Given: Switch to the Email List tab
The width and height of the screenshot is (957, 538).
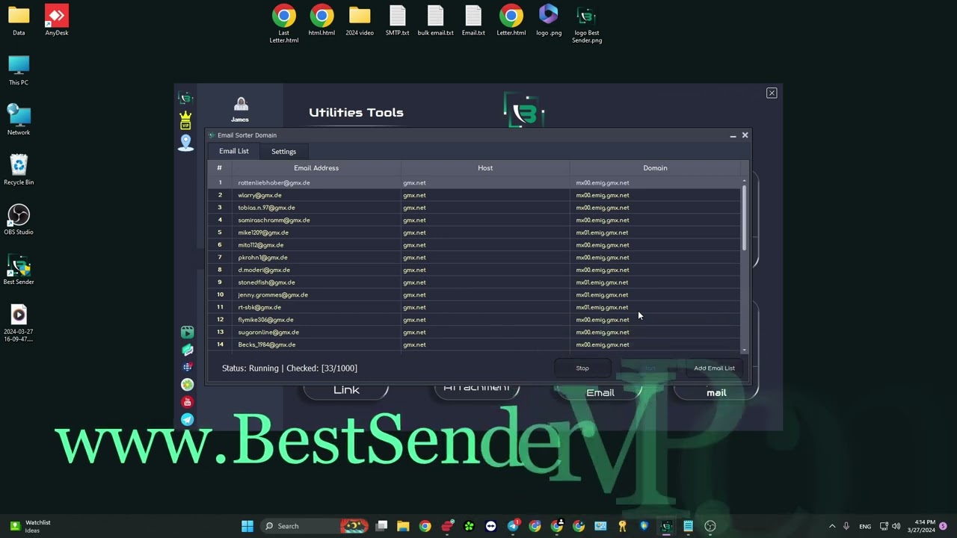Looking at the screenshot, I should [234, 151].
